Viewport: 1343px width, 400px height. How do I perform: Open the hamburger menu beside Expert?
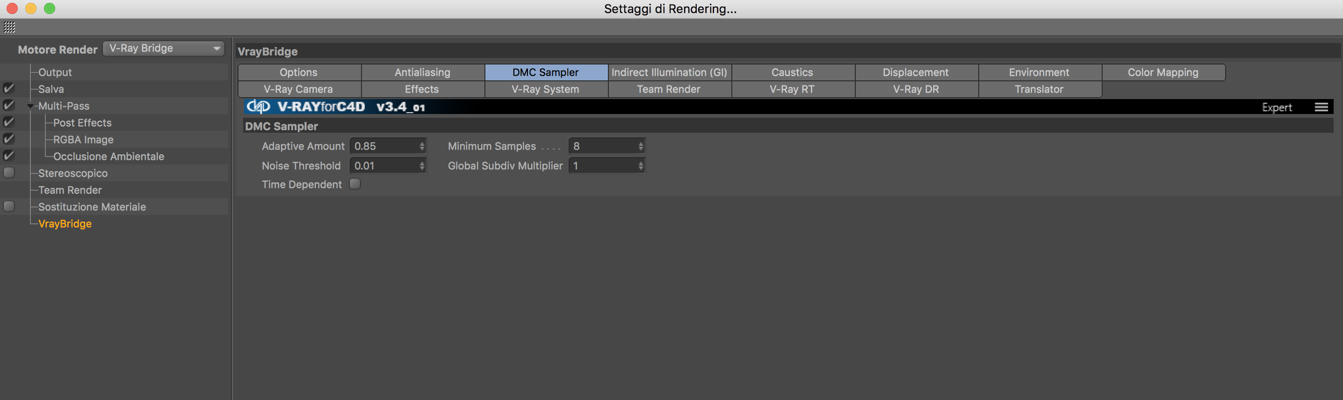[1321, 107]
